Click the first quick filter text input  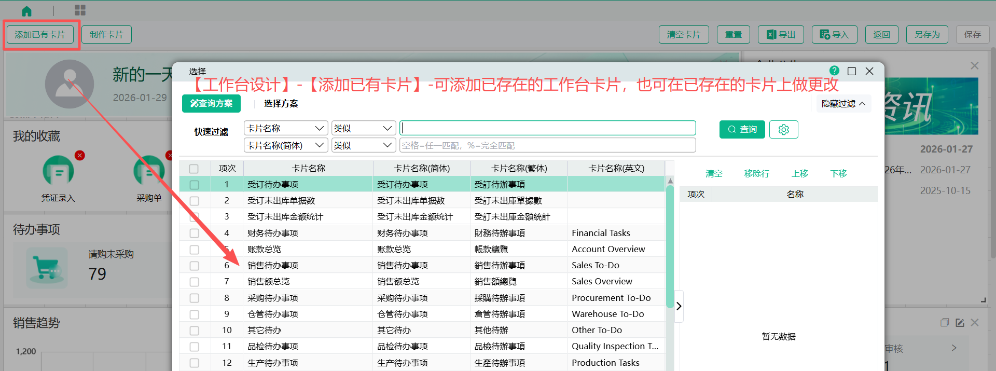pyautogui.click(x=547, y=128)
